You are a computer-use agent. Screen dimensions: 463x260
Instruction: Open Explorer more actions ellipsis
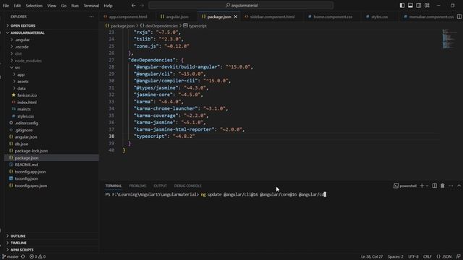pos(92,17)
